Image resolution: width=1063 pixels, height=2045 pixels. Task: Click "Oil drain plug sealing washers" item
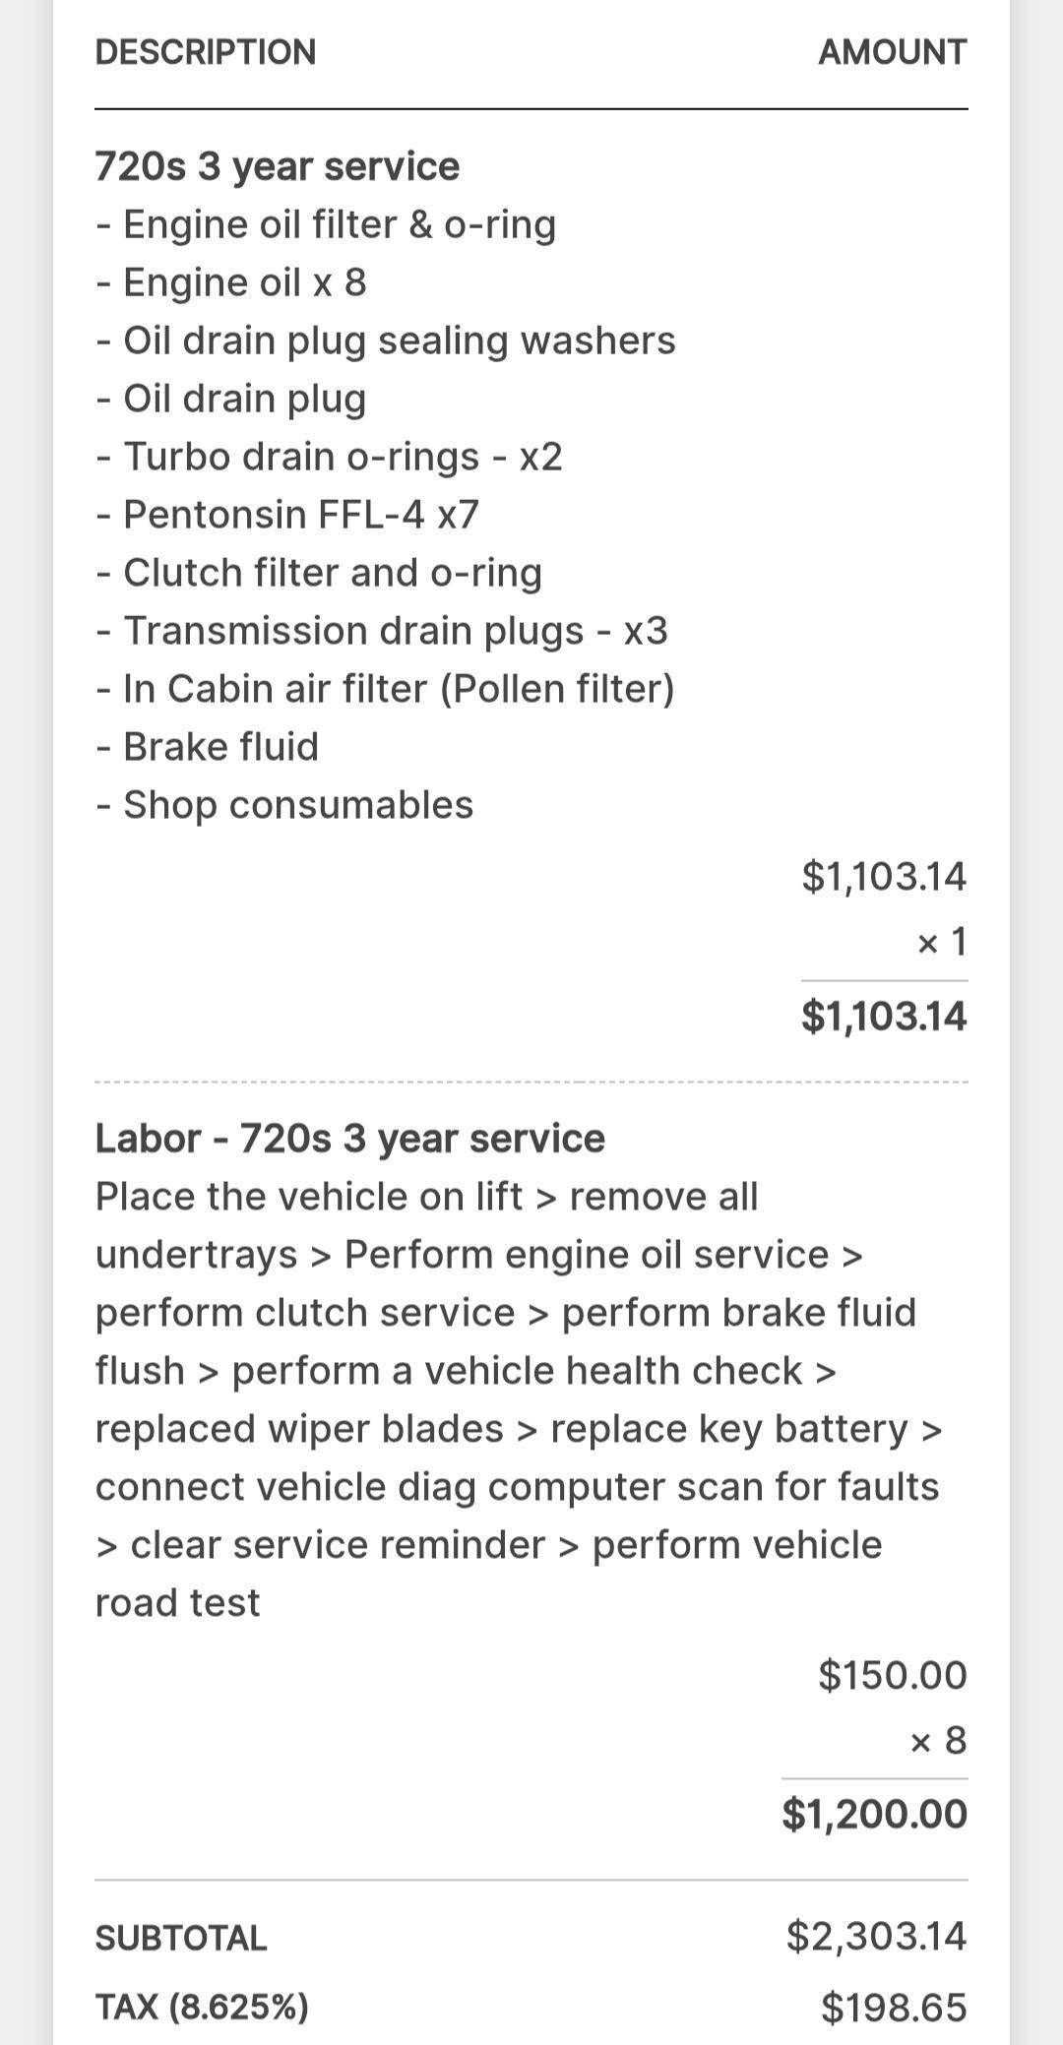386,341
